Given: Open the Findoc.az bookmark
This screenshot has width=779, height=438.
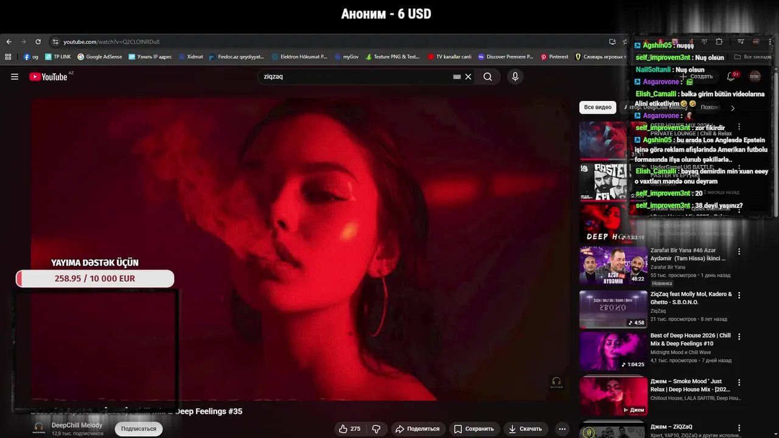Looking at the screenshot, I should (236, 57).
